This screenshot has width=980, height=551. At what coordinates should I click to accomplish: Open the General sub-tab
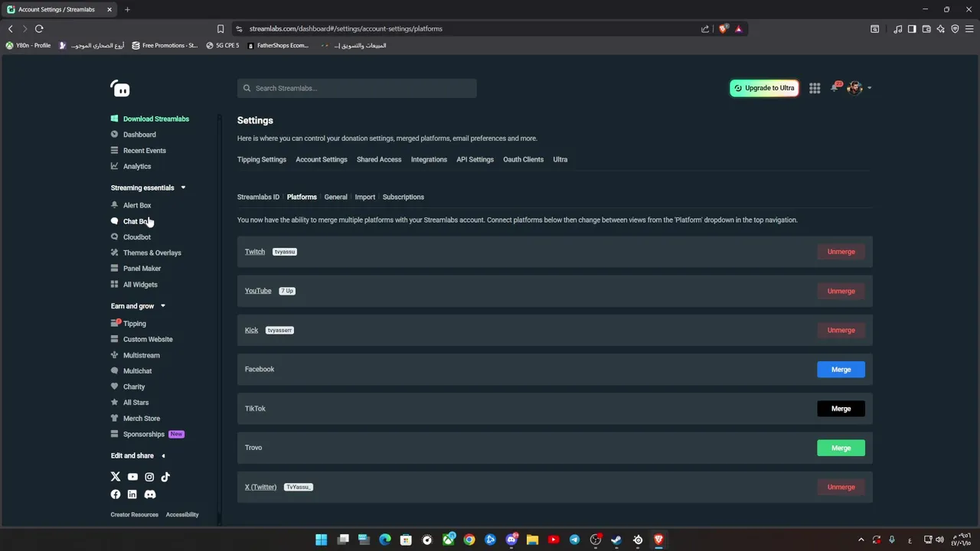[335, 197]
